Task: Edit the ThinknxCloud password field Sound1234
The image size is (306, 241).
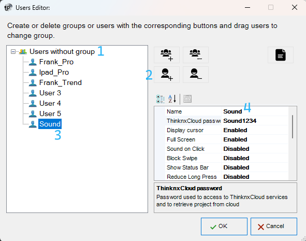Action: [x=255, y=121]
